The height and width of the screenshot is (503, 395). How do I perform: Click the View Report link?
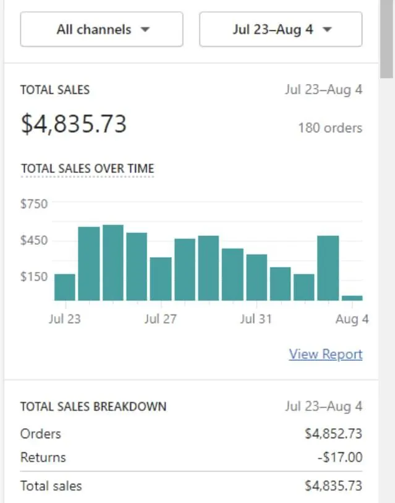pyautogui.click(x=325, y=354)
